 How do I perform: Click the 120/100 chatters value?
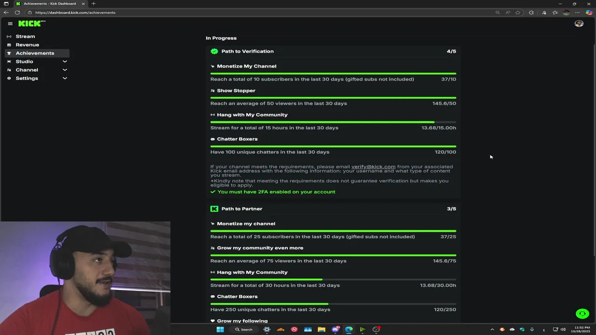(x=446, y=152)
